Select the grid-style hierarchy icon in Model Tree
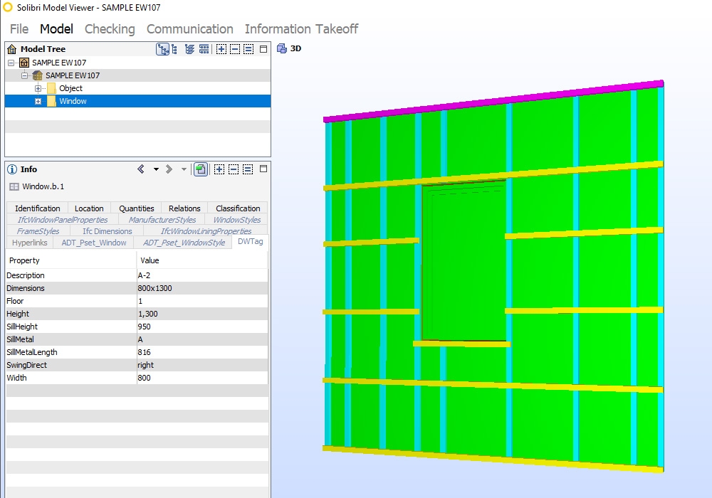The image size is (712, 498). (x=204, y=49)
